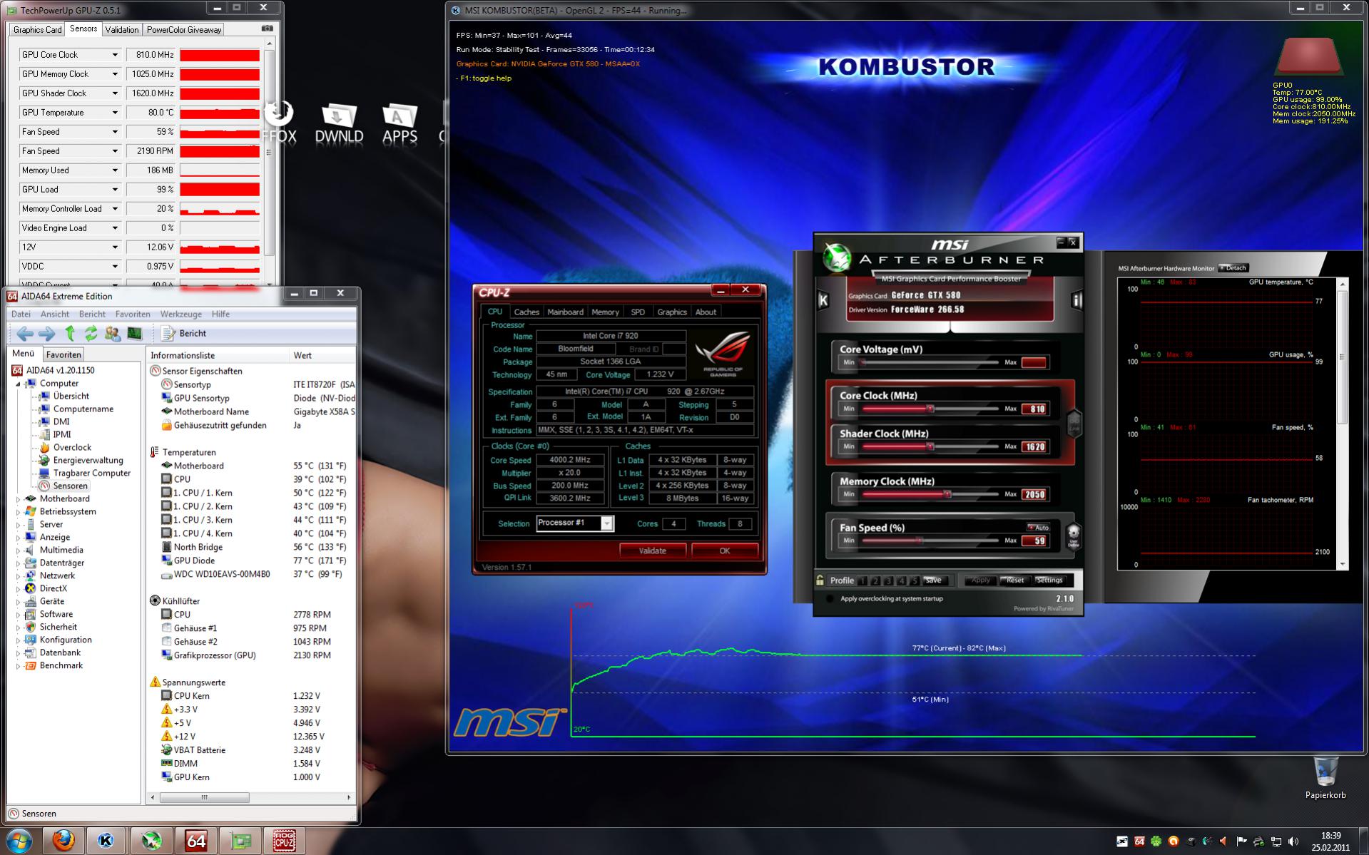Toggle Apply overclocking at system startup
1369x855 pixels.
(830, 599)
